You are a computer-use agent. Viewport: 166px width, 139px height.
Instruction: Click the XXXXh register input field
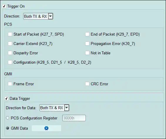pos(74,118)
